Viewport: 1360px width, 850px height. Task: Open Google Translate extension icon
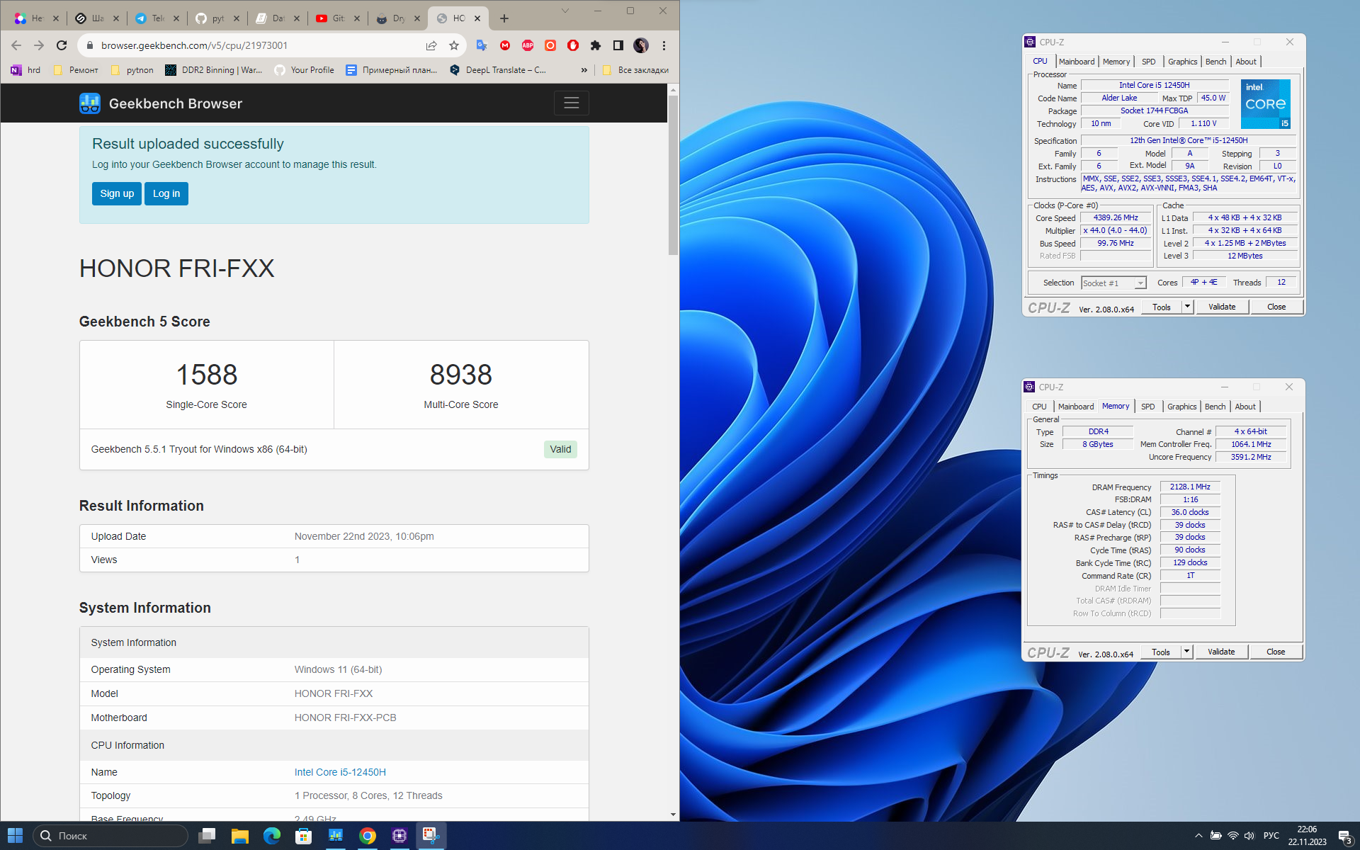pos(482,45)
